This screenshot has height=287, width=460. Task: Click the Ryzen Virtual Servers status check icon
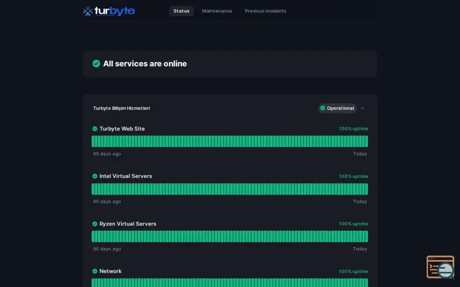(x=95, y=224)
